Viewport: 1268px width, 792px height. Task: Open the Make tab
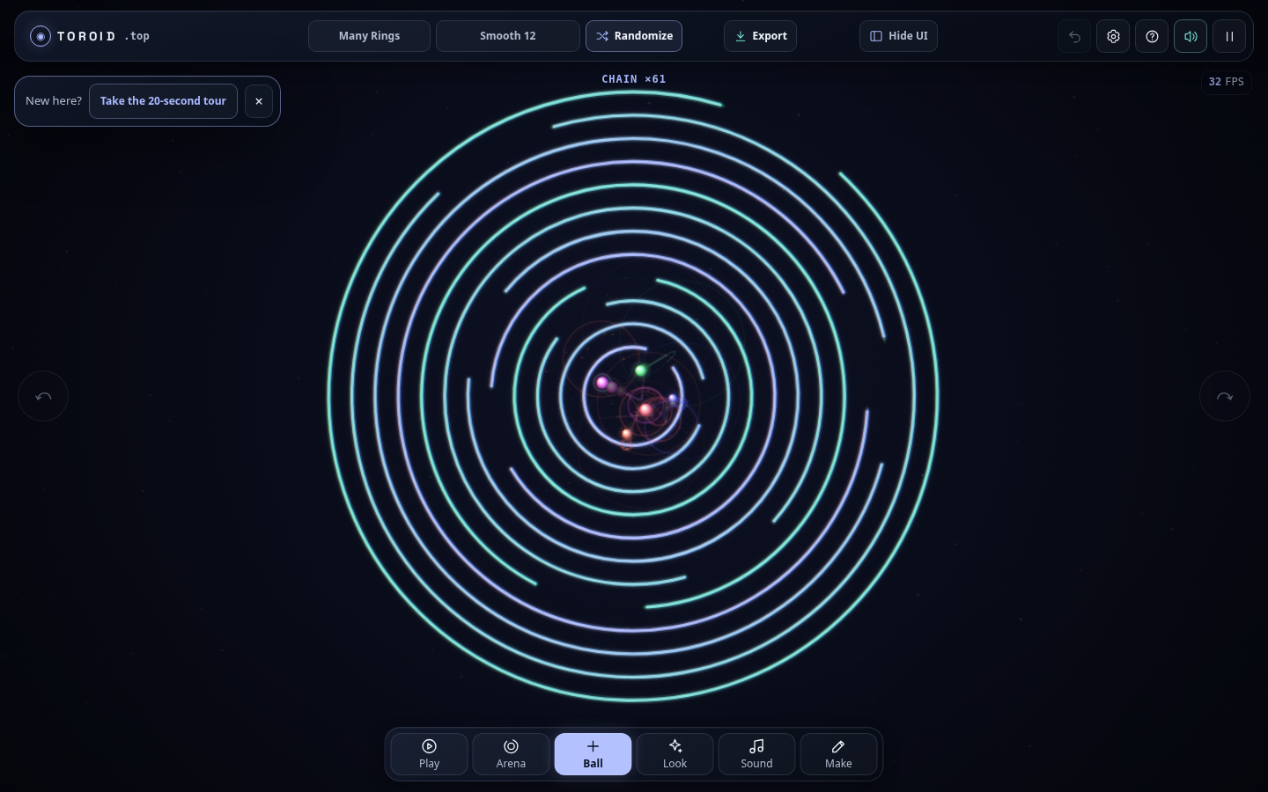coord(838,754)
